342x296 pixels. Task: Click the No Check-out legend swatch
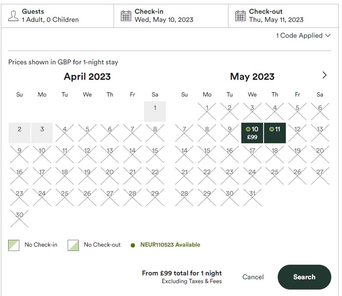[73, 245]
